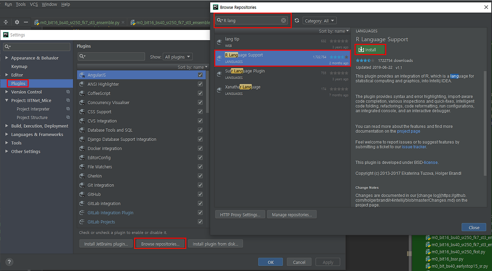
Task: Clear the search field using the X icon
Action: point(283,20)
